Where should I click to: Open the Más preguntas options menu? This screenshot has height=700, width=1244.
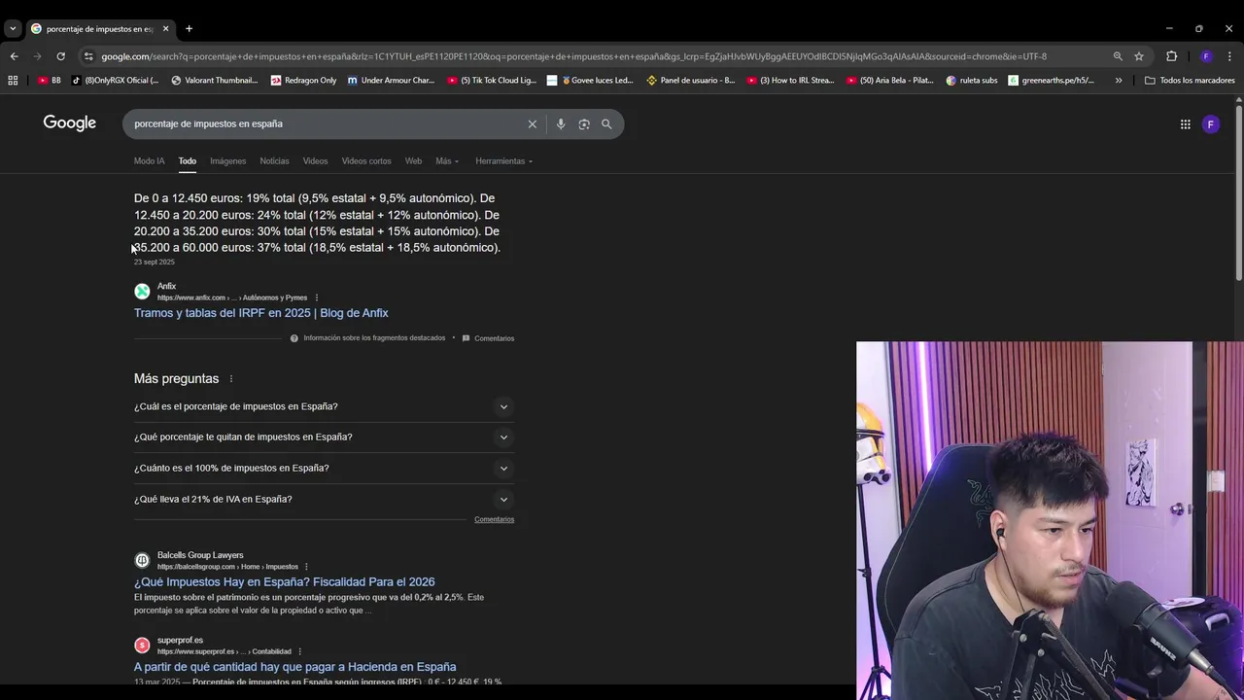tap(230, 378)
